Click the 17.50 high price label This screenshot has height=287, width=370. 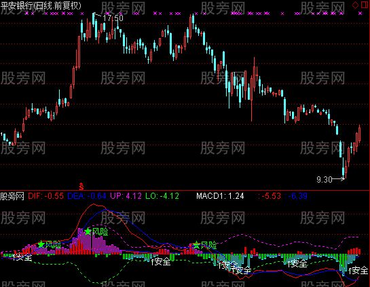pyautogui.click(x=113, y=18)
